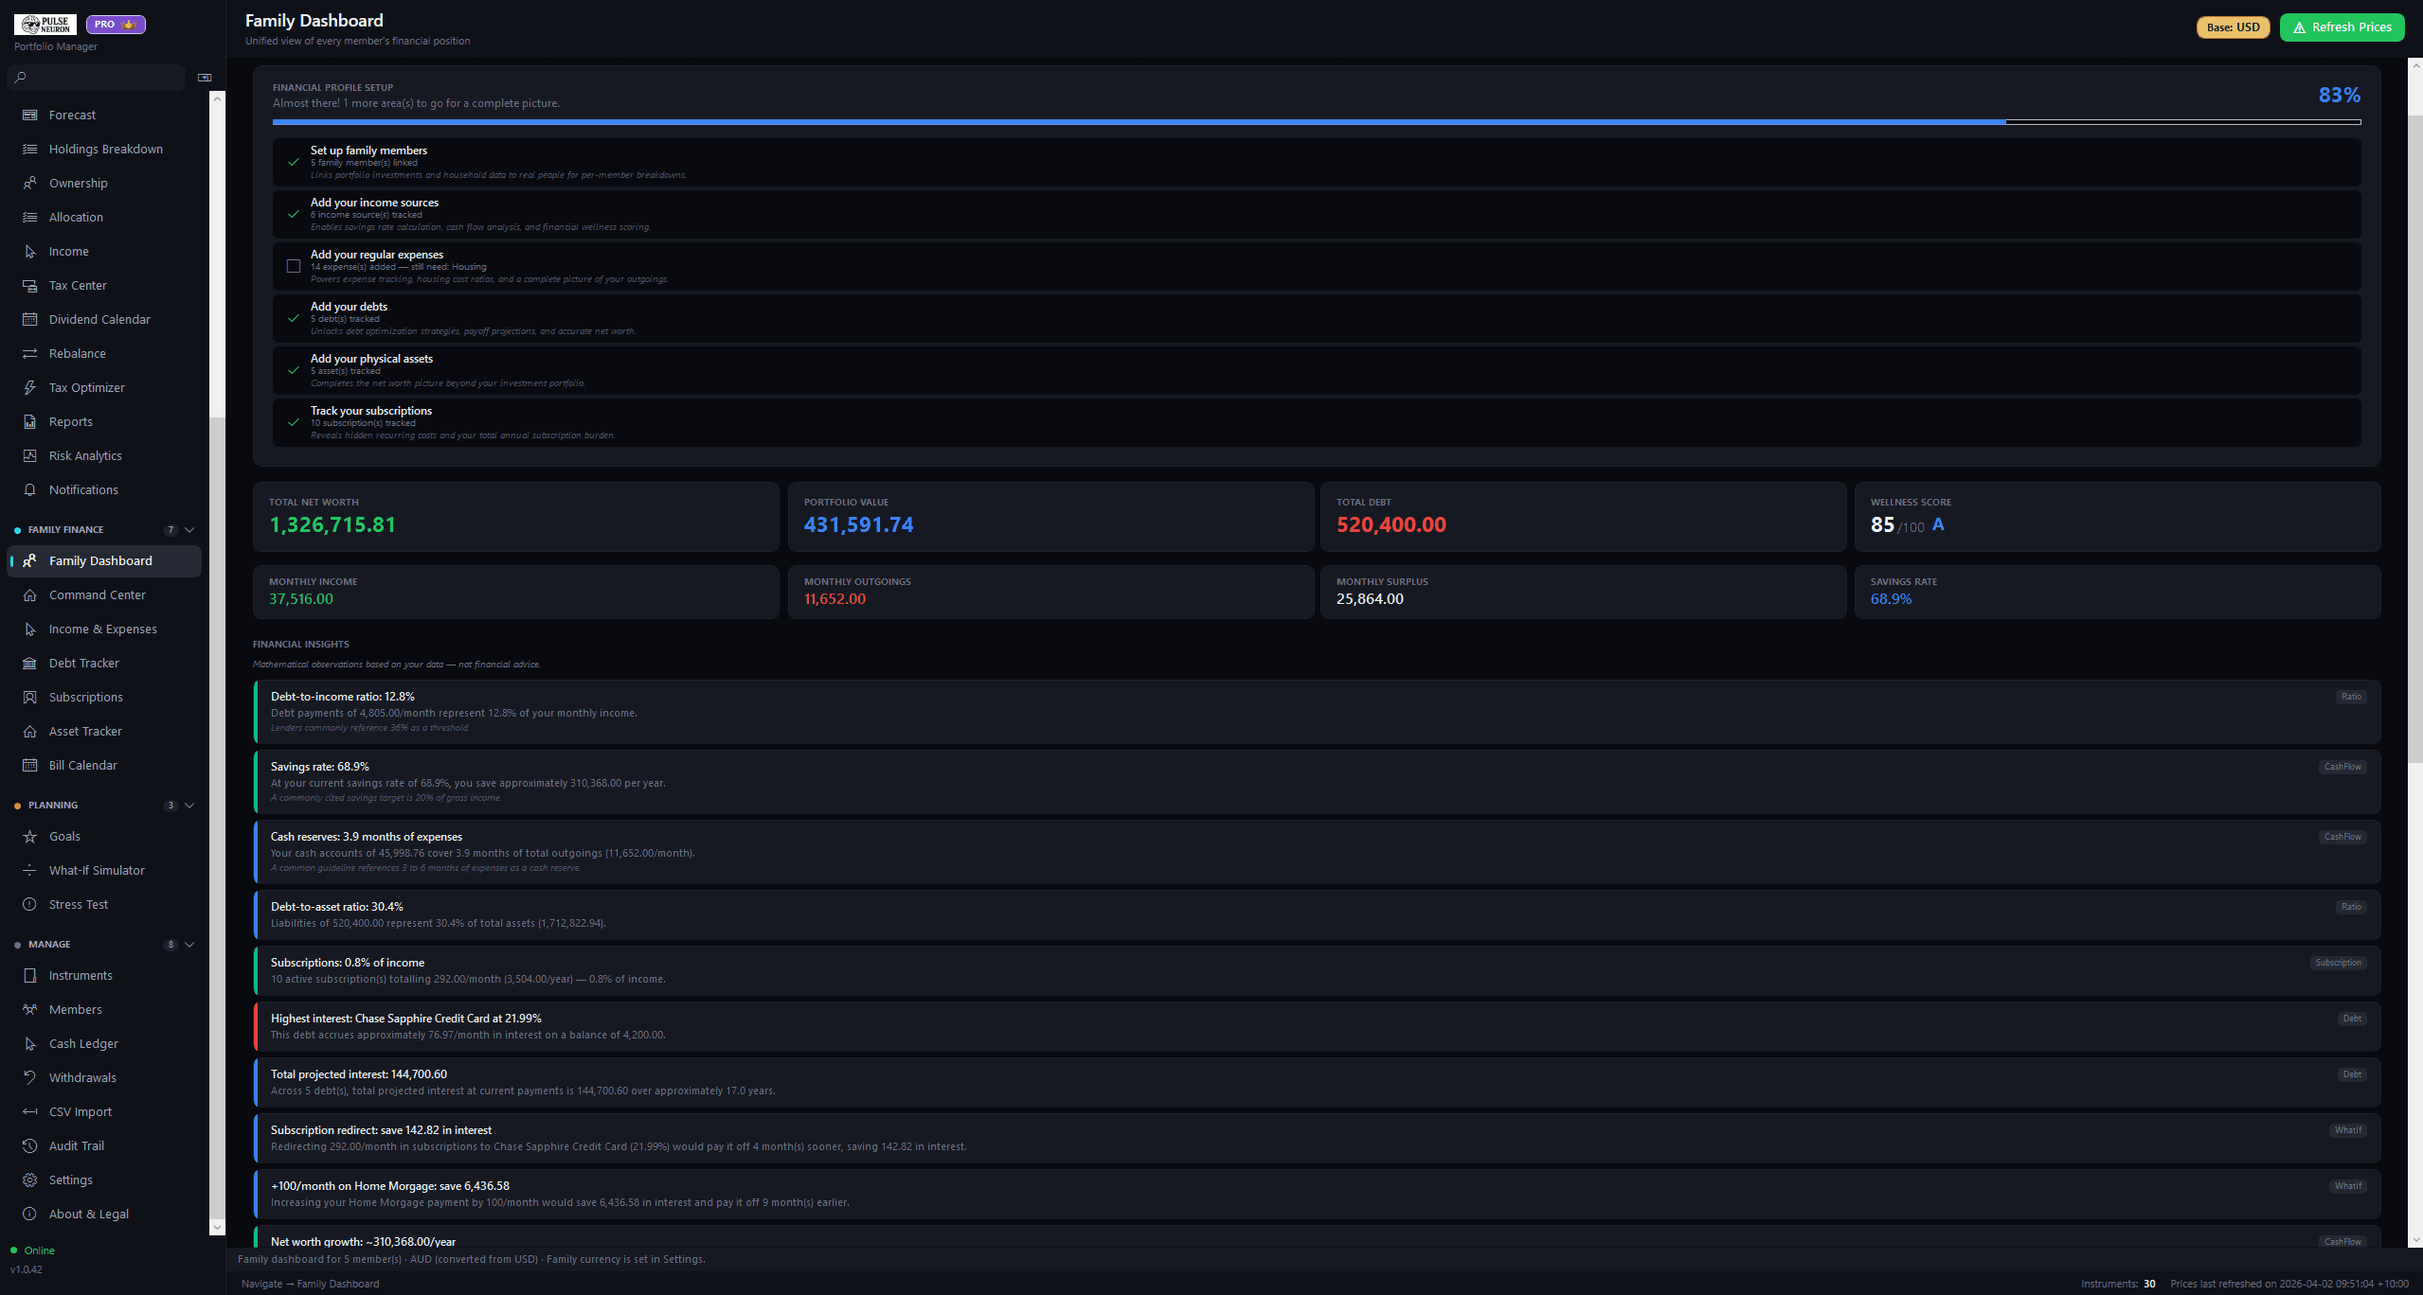Viewport: 2423px width, 1295px height.
Task: Select the Tax Optimizer tool
Action: tap(87, 387)
